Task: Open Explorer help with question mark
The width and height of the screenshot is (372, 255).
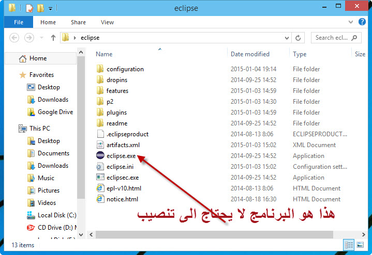Action: [x=362, y=22]
